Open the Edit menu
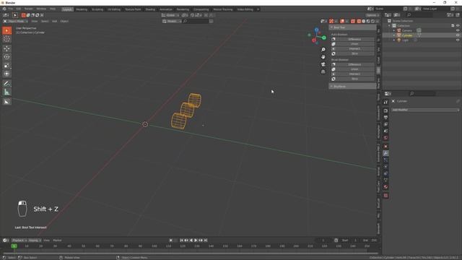Screen dimensions: 462x260 tap(19, 9)
